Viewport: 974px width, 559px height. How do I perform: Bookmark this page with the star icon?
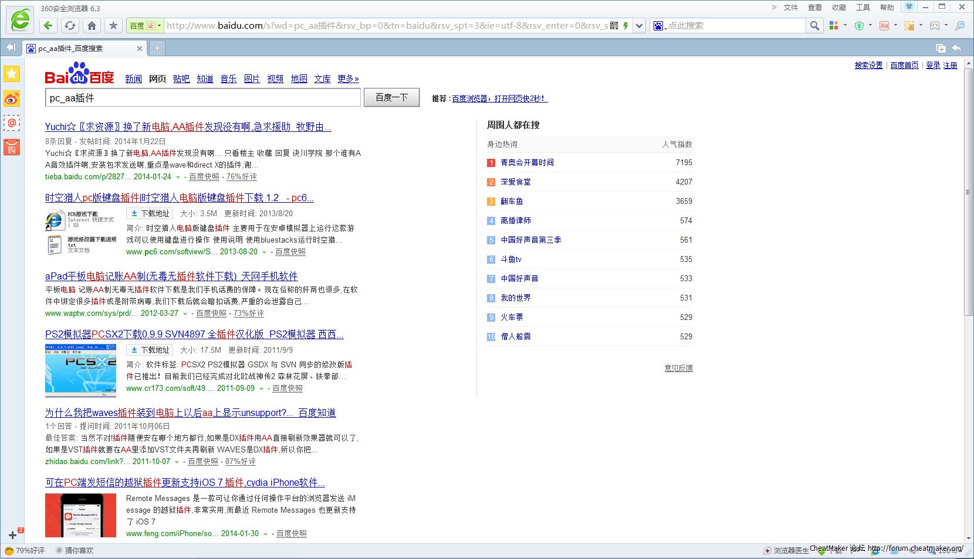(113, 25)
